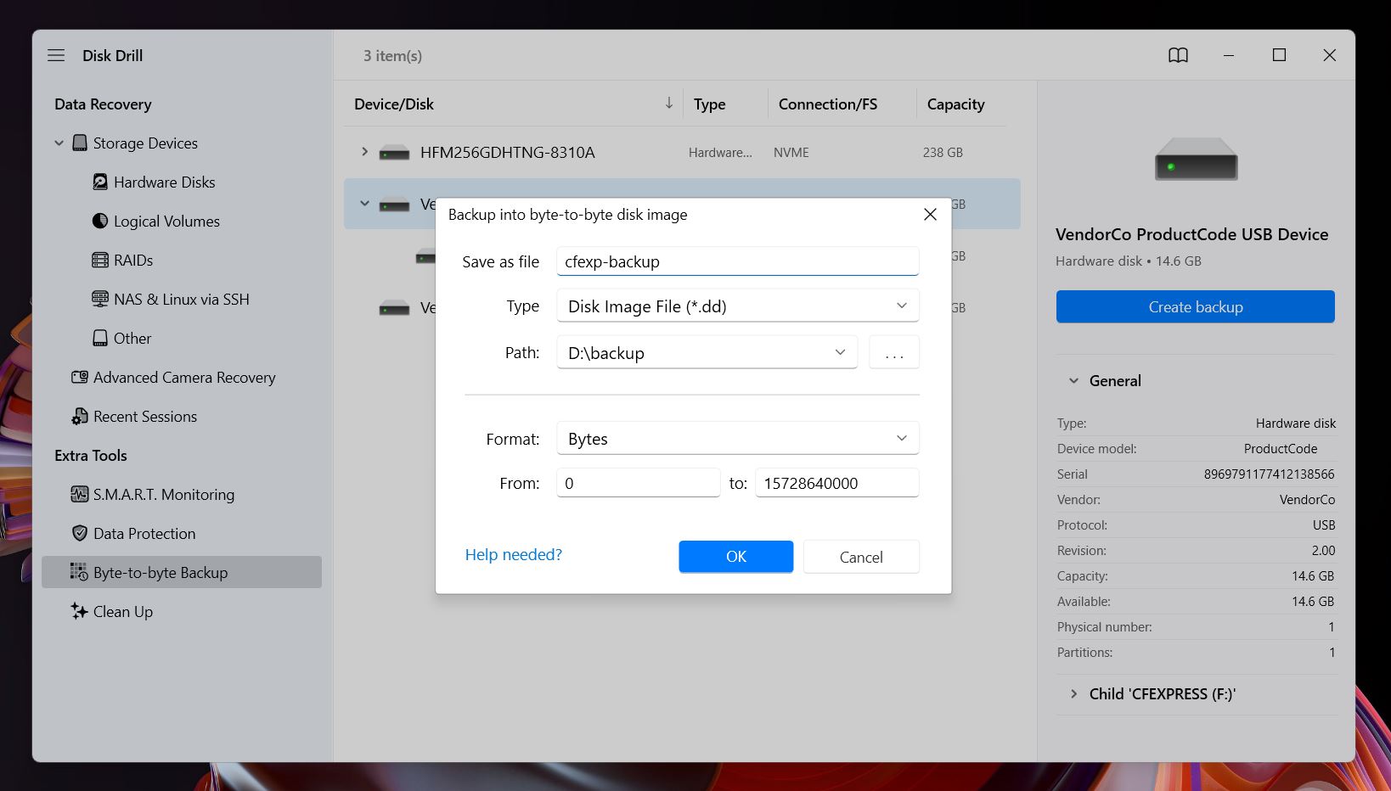Sort by the Connection/FS column header

[828, 104]
